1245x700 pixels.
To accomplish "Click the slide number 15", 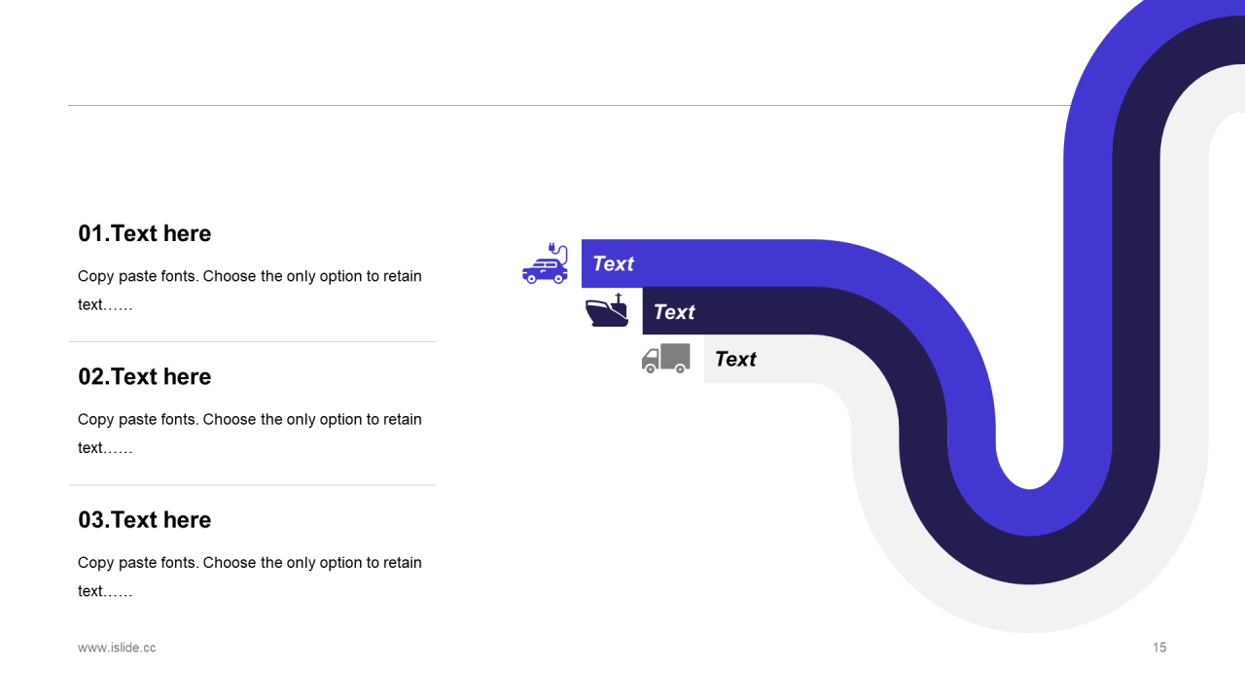I will tap(1159, 647).
